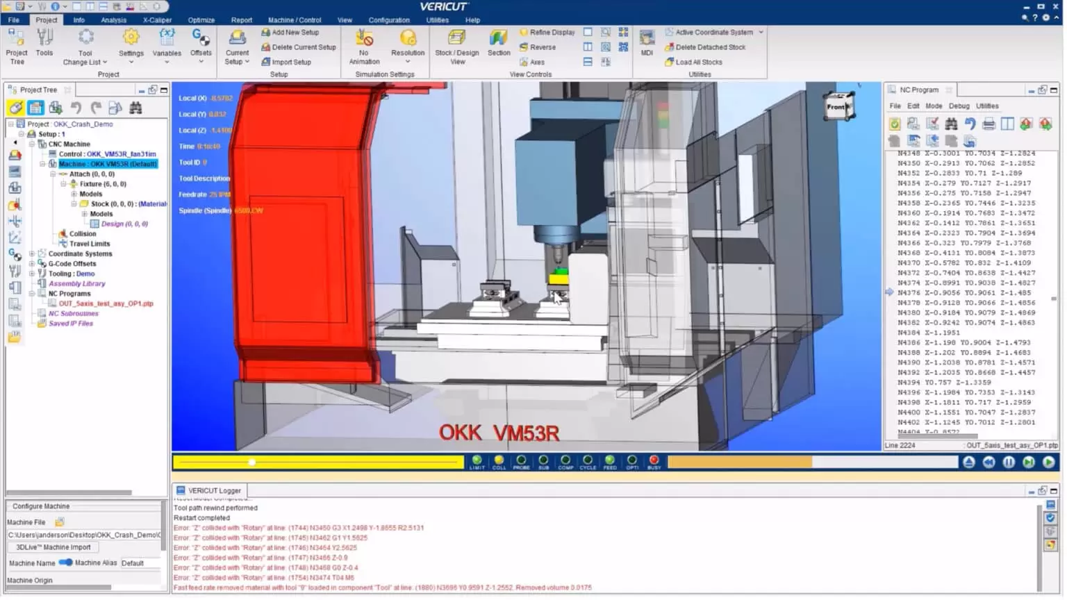The height and width of the screenshot is (600, 1067).
Task: Toggle the Machine Name / Machine Alias switch
Action: pos(65,562)
